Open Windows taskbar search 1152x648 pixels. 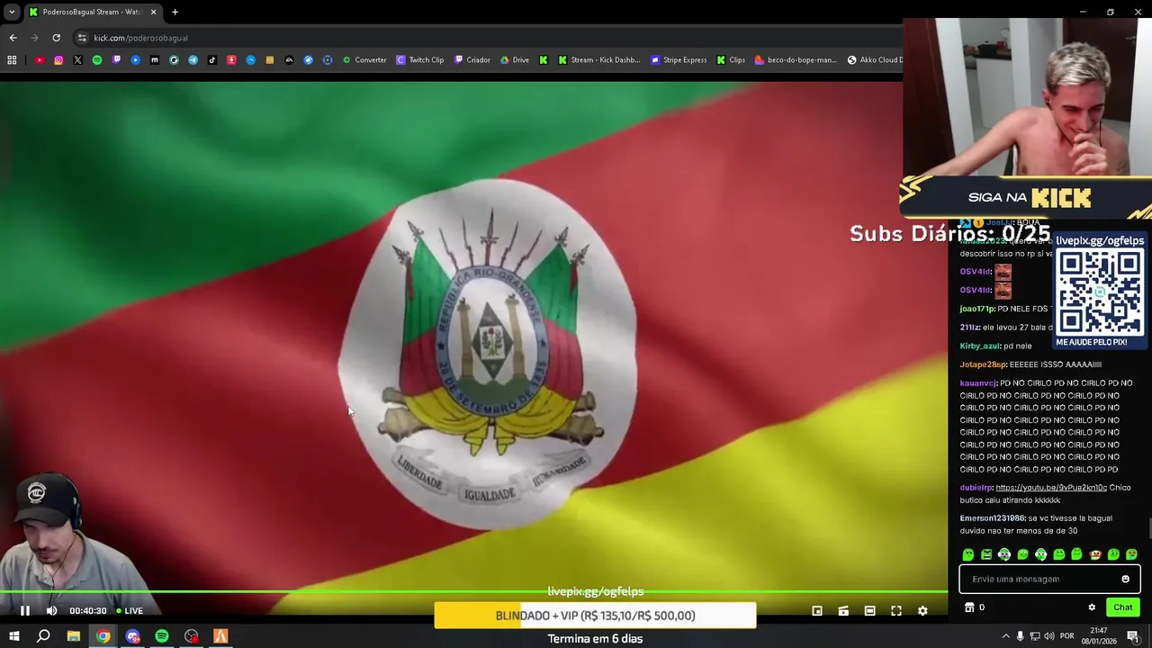click(x=43, y=636)
